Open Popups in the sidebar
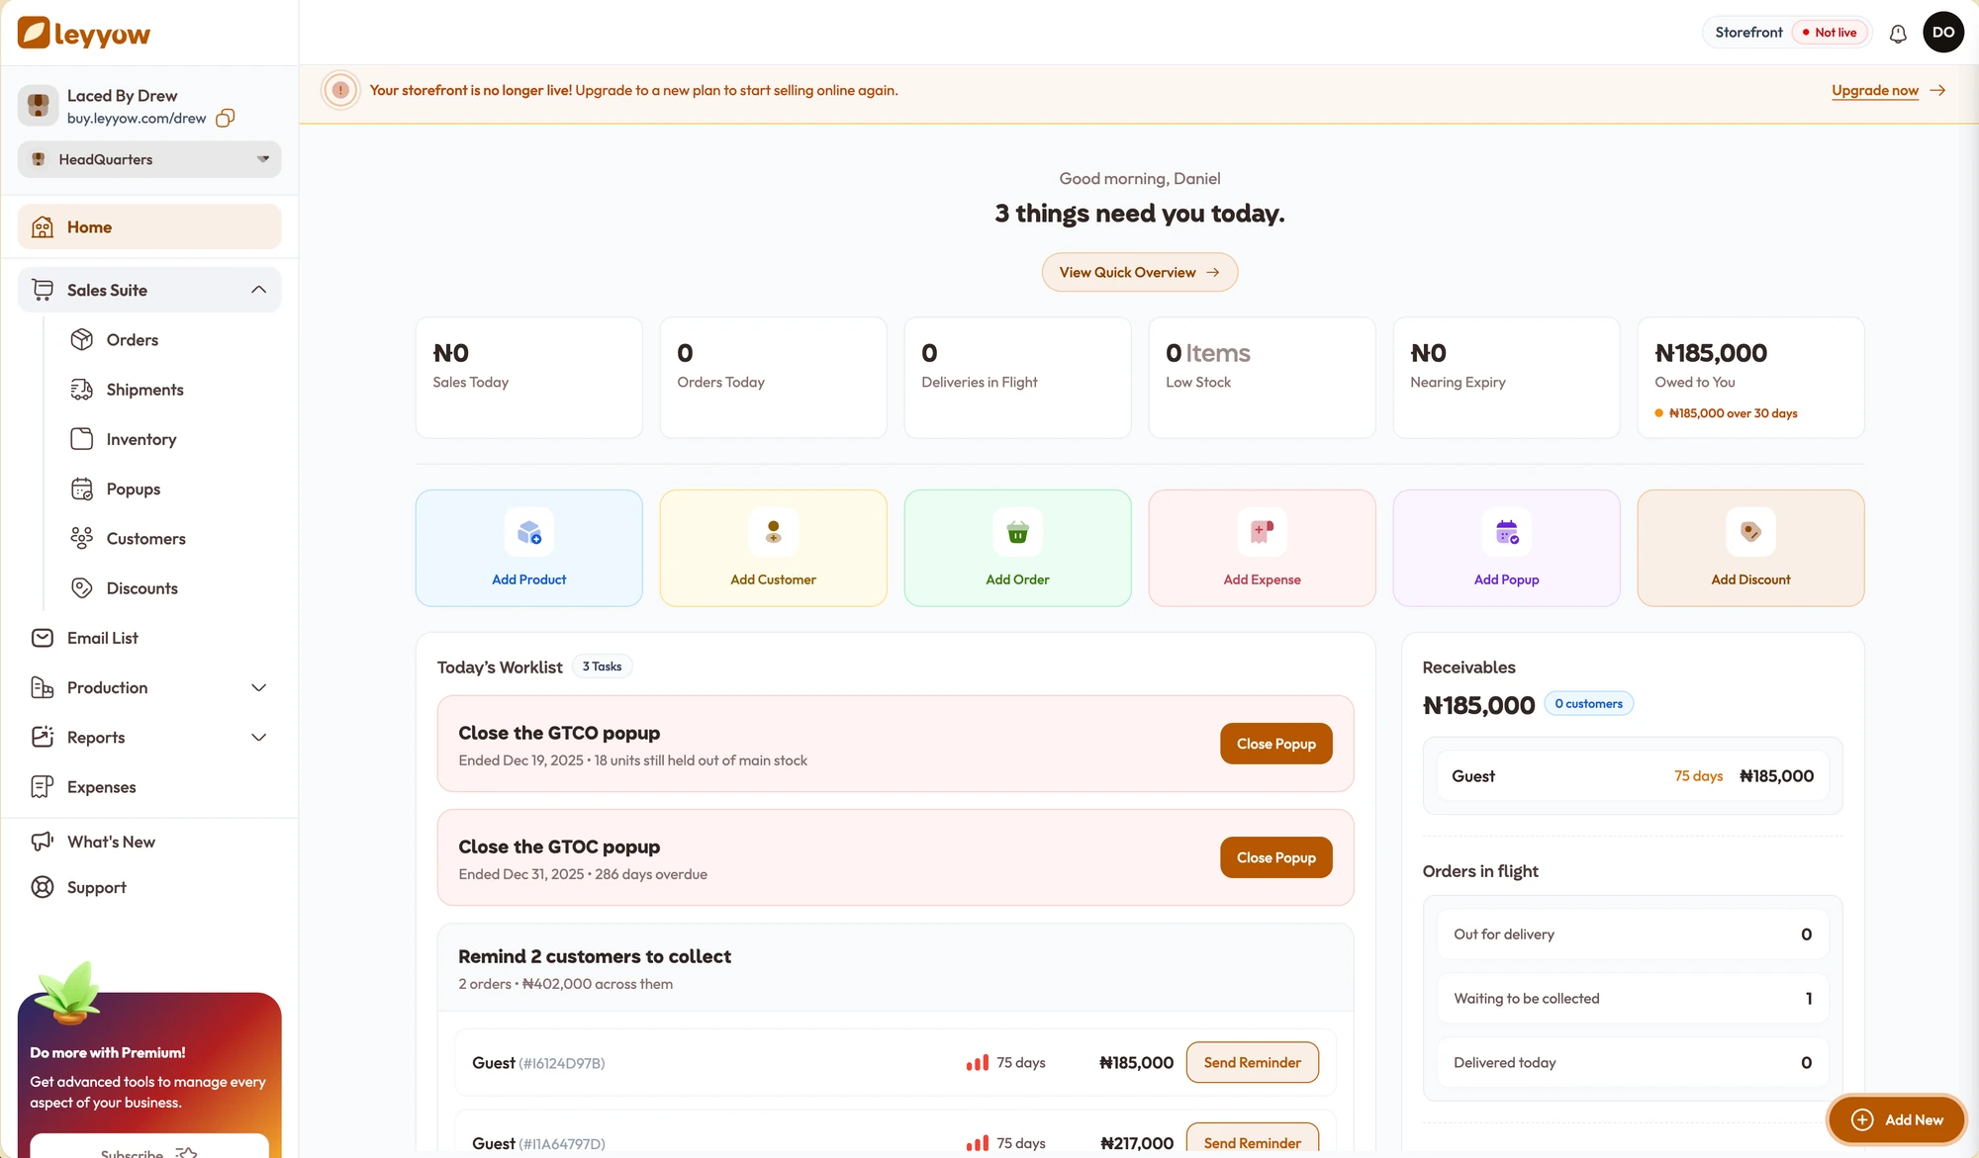 [133, 489]
